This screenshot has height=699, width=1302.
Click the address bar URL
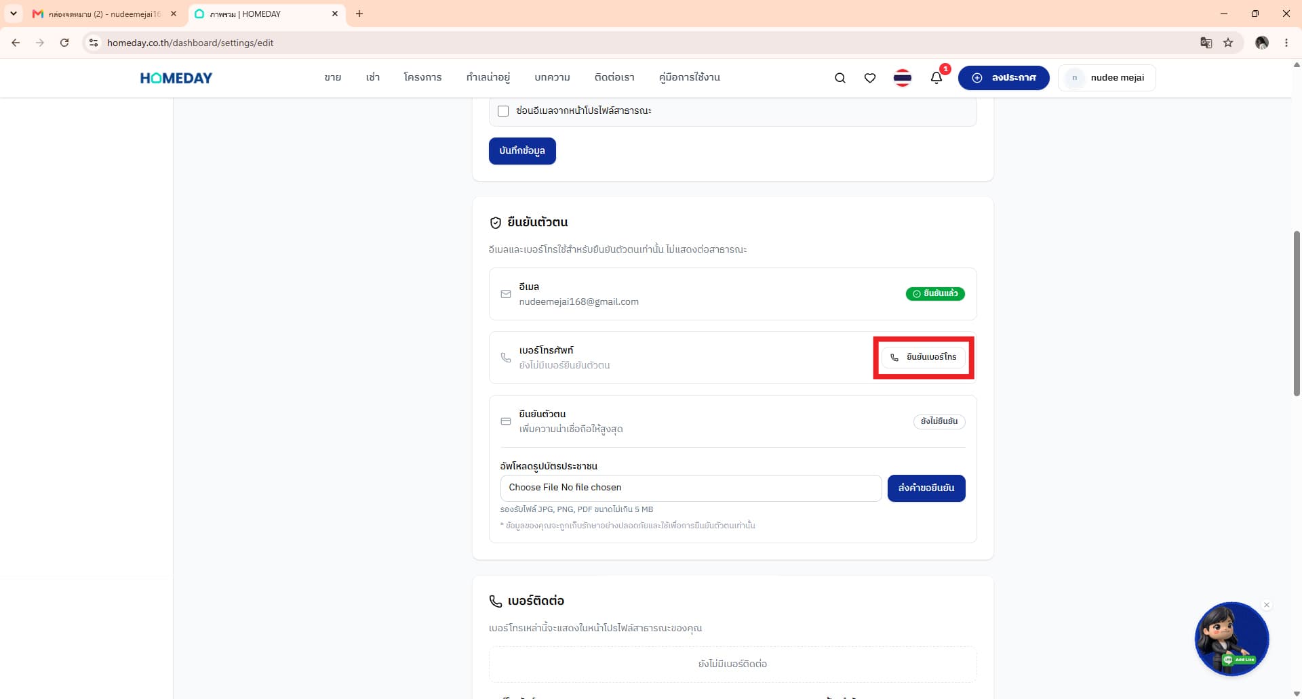coord(191,43)
